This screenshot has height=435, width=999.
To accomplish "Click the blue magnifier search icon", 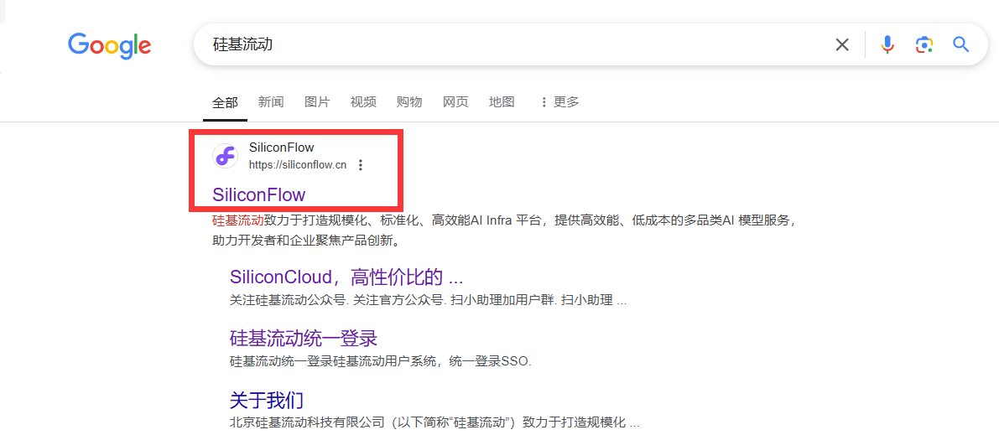I will click(960, 44).
